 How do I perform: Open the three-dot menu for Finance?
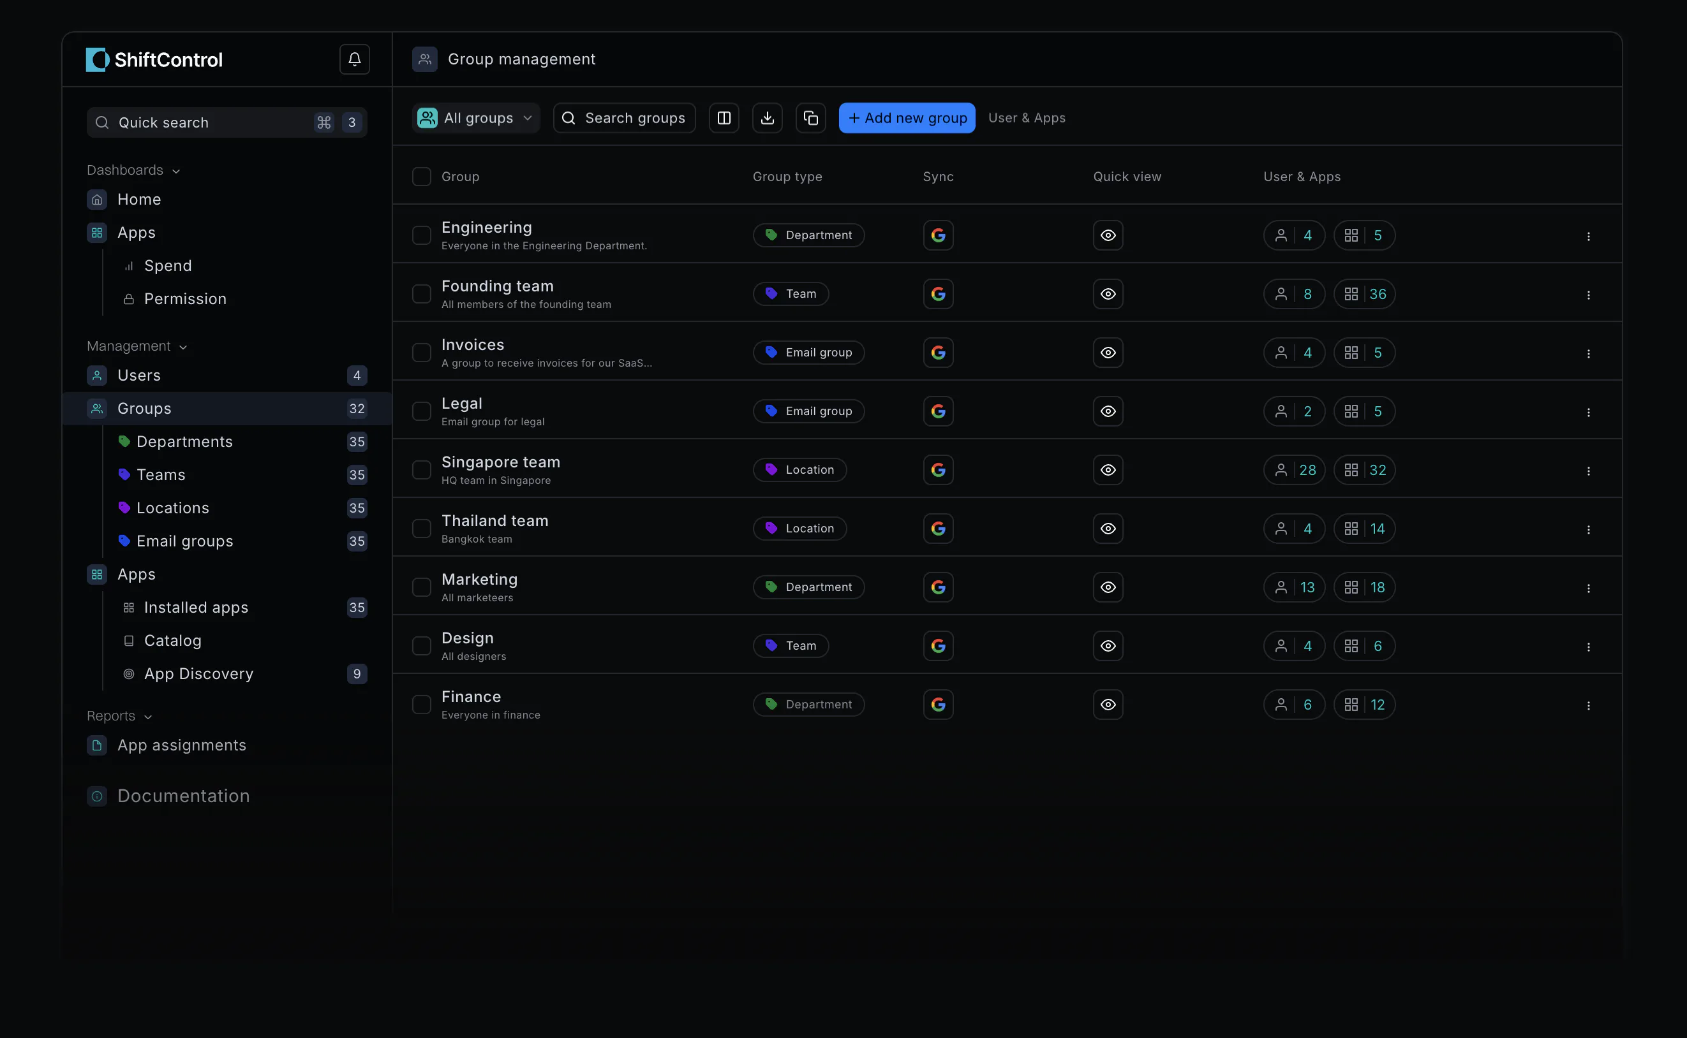coord(1588,705)
